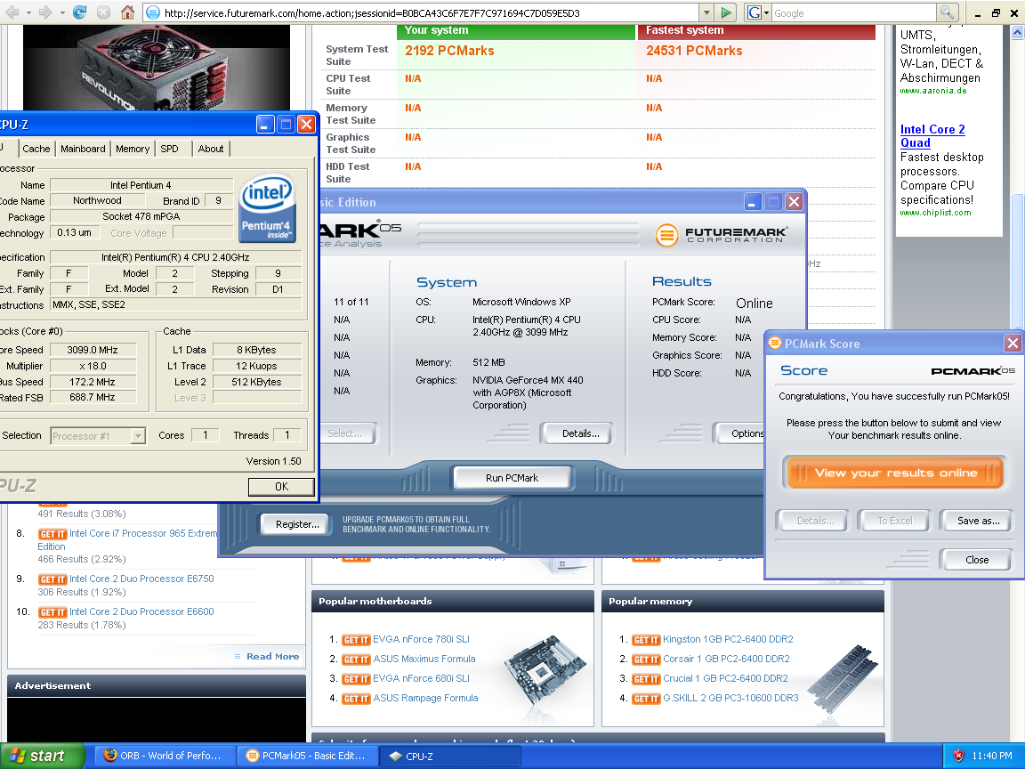Click the power supply advertisement image
The height and width of the screenshot is (769, 1025).
pyautogui.click(x=157, y=68)
